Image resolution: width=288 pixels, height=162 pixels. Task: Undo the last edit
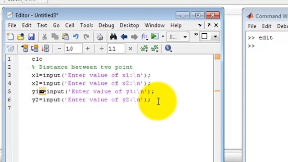click(76, 37)
